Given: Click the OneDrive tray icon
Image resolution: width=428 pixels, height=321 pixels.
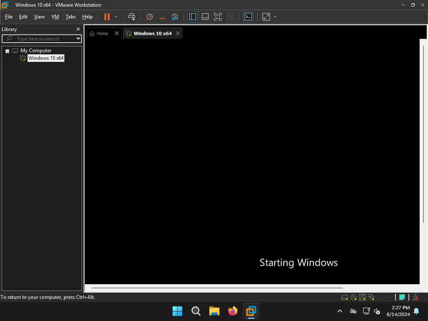Looking at the screenshot, I should tap(353, 311).
